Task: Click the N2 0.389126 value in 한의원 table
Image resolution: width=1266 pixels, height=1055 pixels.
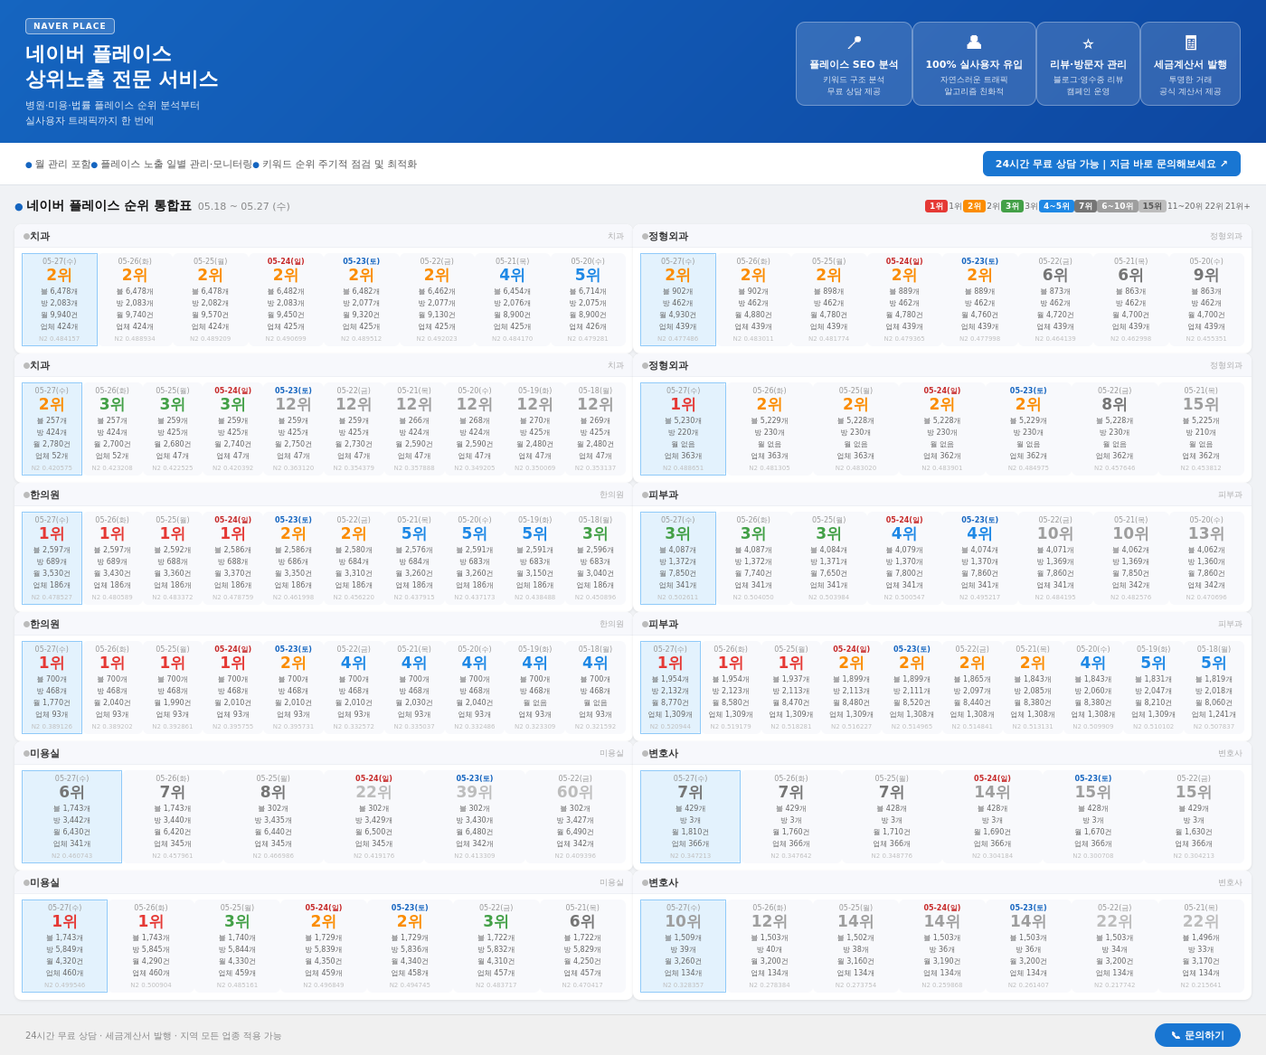Action: pos(52,727)
